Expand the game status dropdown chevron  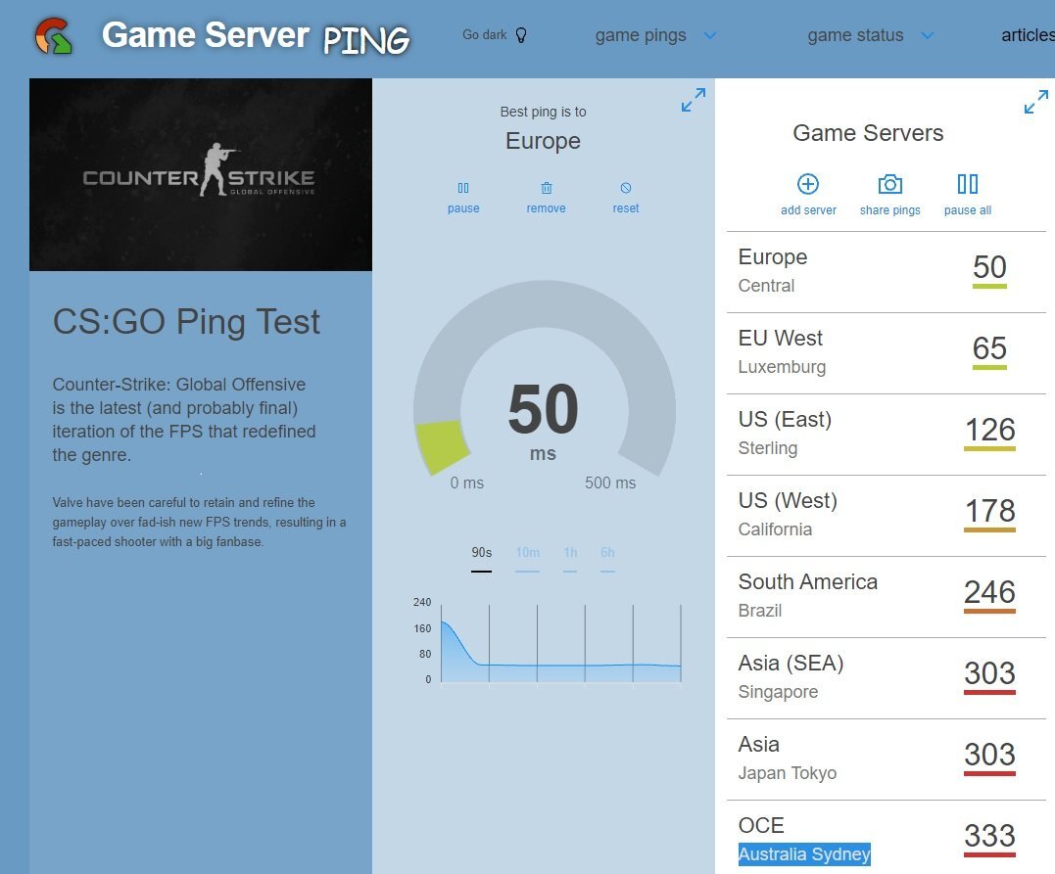coord(927,35)
